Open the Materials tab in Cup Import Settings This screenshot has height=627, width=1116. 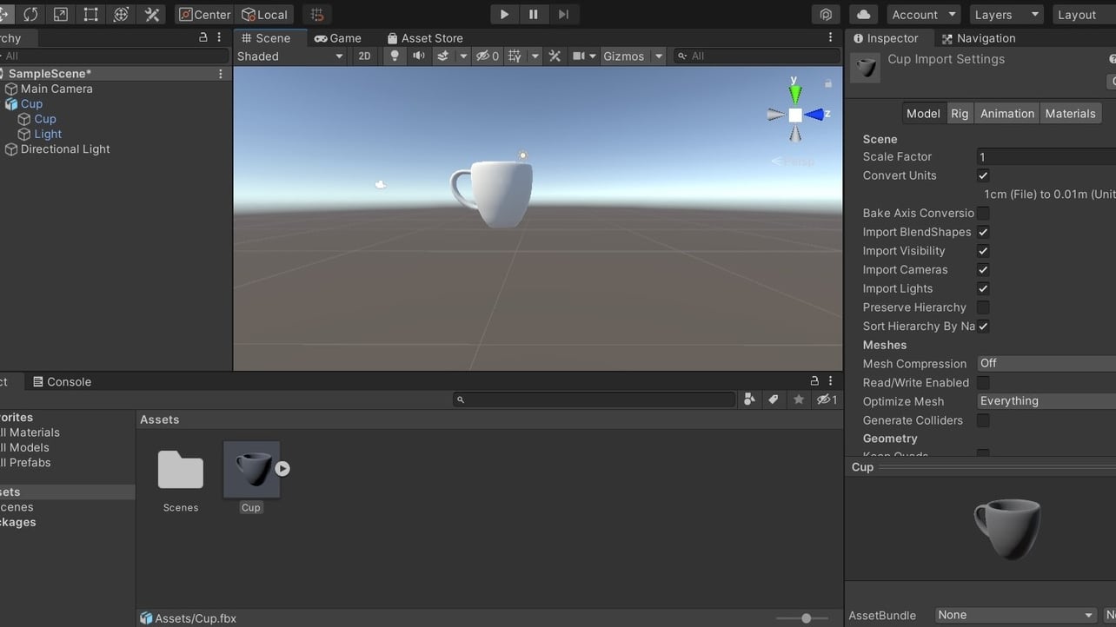pos(1070,113)
